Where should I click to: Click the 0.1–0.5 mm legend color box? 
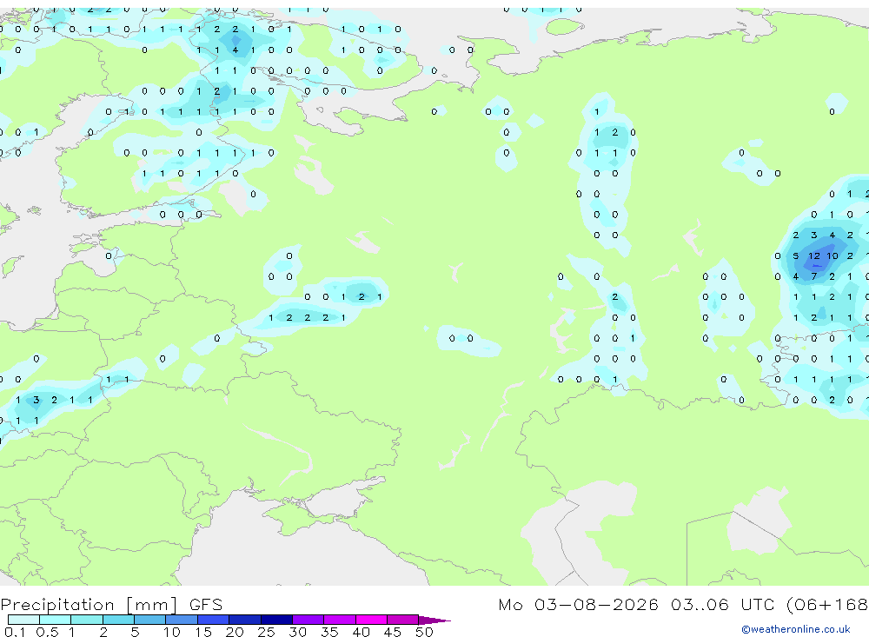[x=23, y=620]
